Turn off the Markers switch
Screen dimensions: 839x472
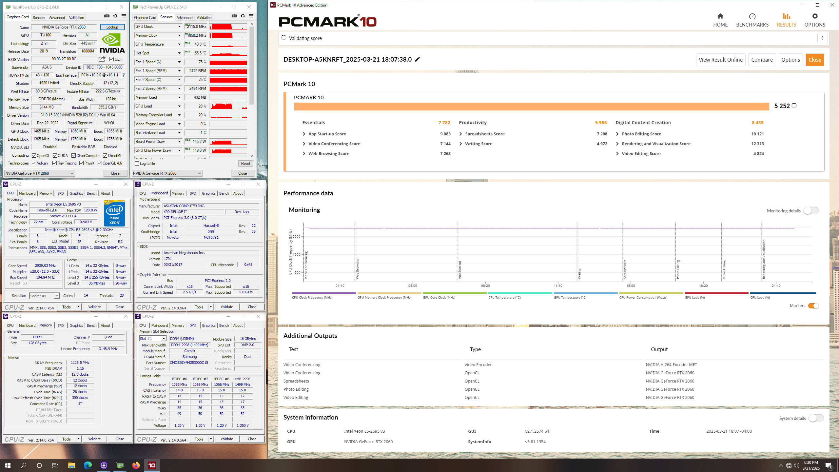point(813,306)
